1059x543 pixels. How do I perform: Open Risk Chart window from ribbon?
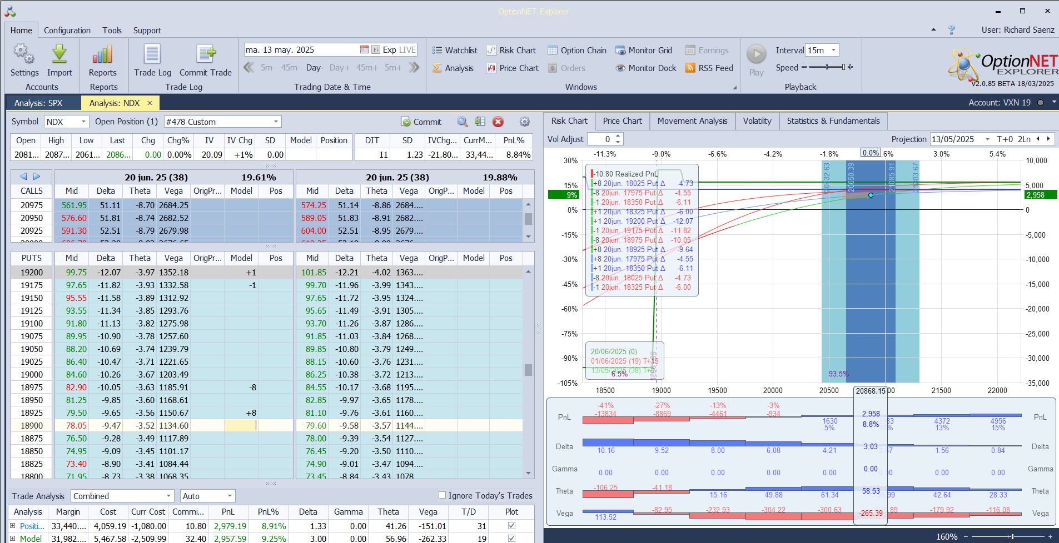511,50
